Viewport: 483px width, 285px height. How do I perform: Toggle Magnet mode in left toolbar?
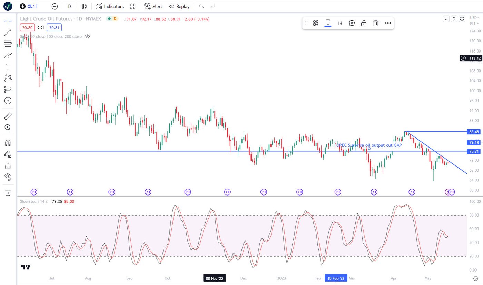tap(8, 143)
